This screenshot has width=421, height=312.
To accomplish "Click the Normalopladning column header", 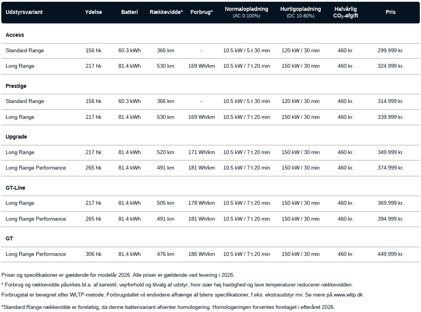I will click(x=246, y=9).
